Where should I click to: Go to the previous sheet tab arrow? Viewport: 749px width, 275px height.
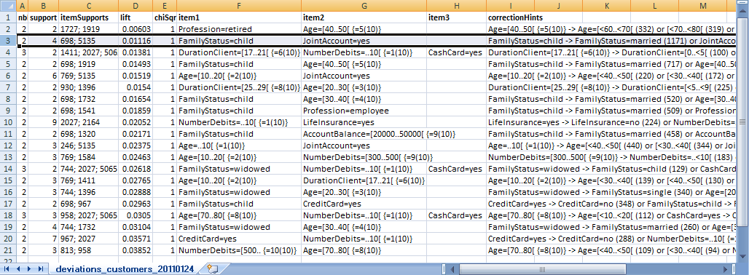(x=18, y=269)
